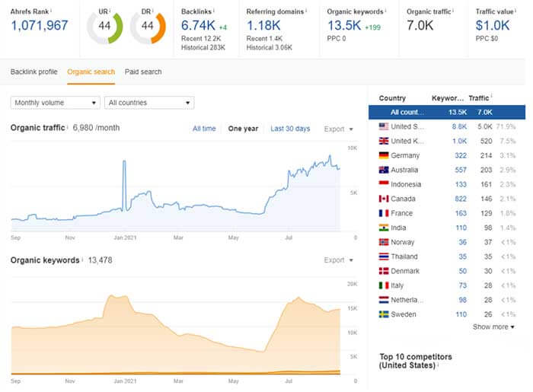Show Last 30 days traffic range

pyautogui.click(x=290, y=129)
